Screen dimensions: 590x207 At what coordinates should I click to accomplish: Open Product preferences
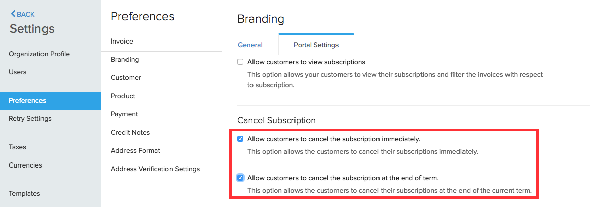(x=123, y=96)
